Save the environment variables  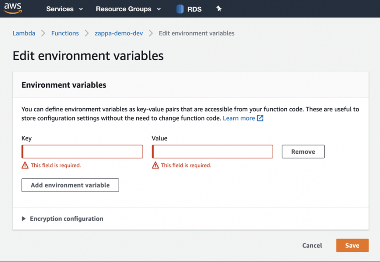click(352, 246)
